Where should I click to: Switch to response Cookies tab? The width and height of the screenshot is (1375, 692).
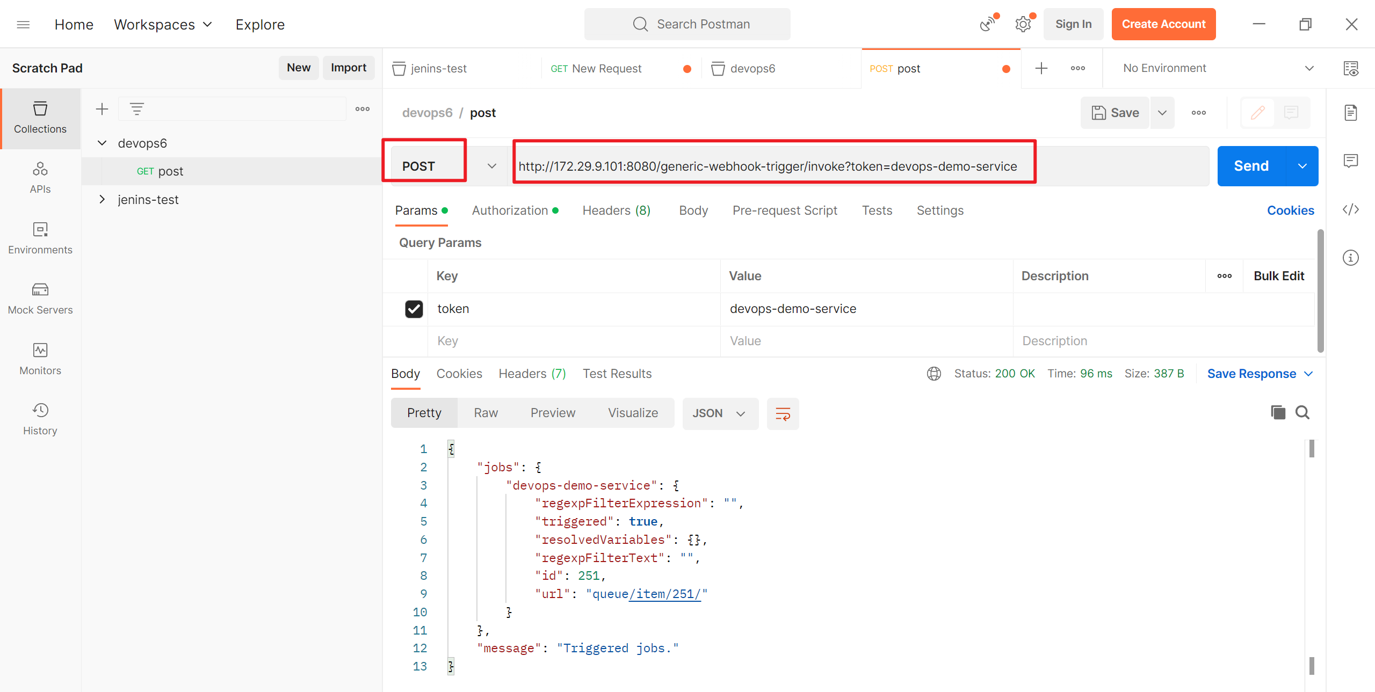click(x=459, y=374)
